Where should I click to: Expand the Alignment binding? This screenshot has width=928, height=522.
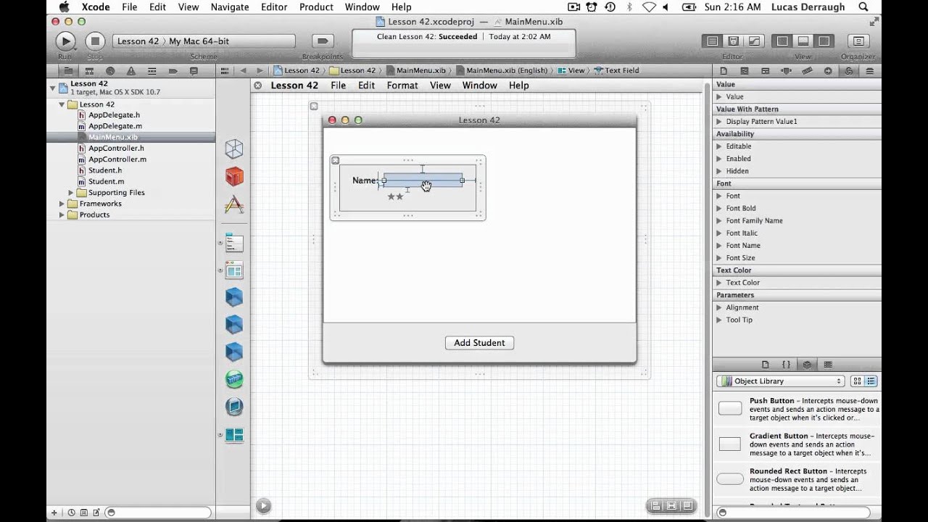[719, 307]
